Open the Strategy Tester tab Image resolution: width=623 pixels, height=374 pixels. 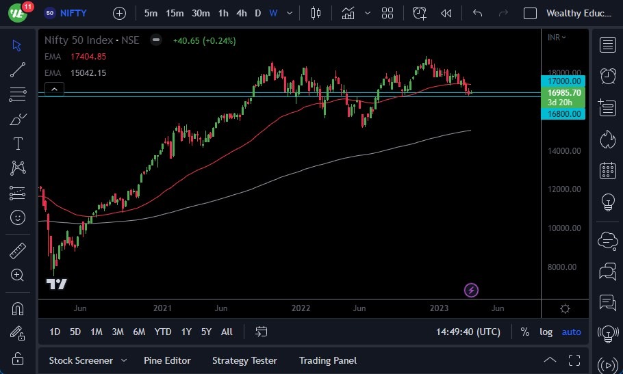click(x=244, y=360)
